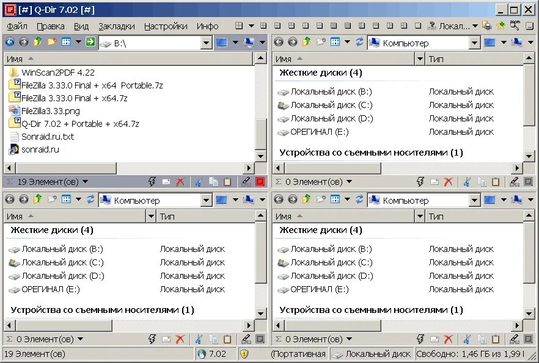Image resolution: width=539 pixels, height=363 pixels.
Task: Open the Закладки menu
Action: pos(117,26)
